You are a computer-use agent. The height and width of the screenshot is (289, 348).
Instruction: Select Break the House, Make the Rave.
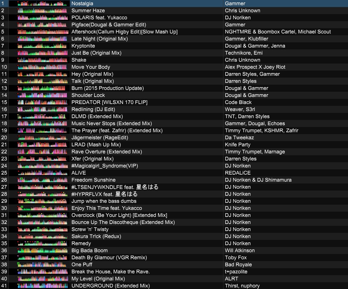(110, 272)
